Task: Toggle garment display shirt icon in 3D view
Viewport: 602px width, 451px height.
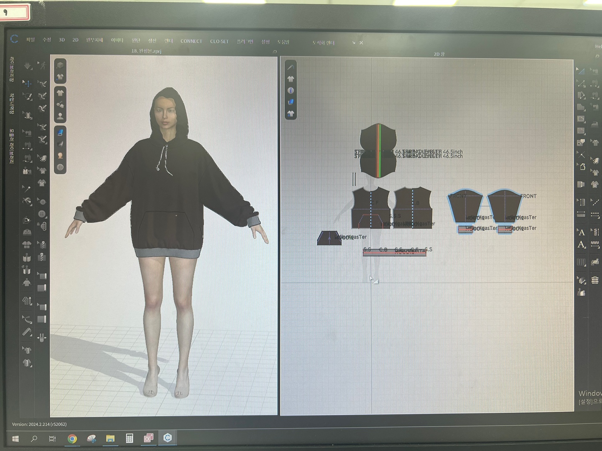Action: click(60, 93)
